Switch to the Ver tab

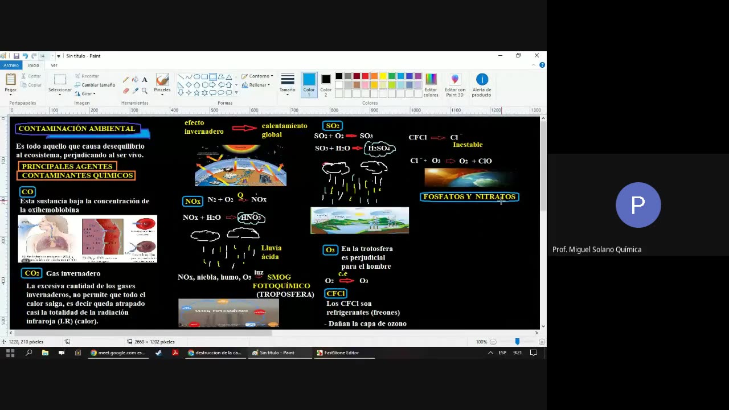coord(54,65)
